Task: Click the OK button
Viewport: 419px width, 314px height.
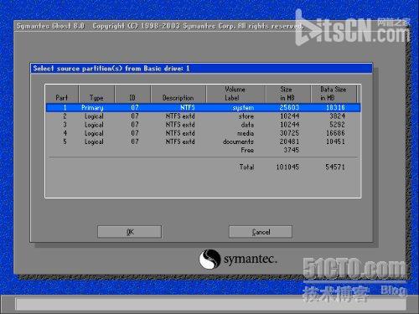Action: click(129, 232)
